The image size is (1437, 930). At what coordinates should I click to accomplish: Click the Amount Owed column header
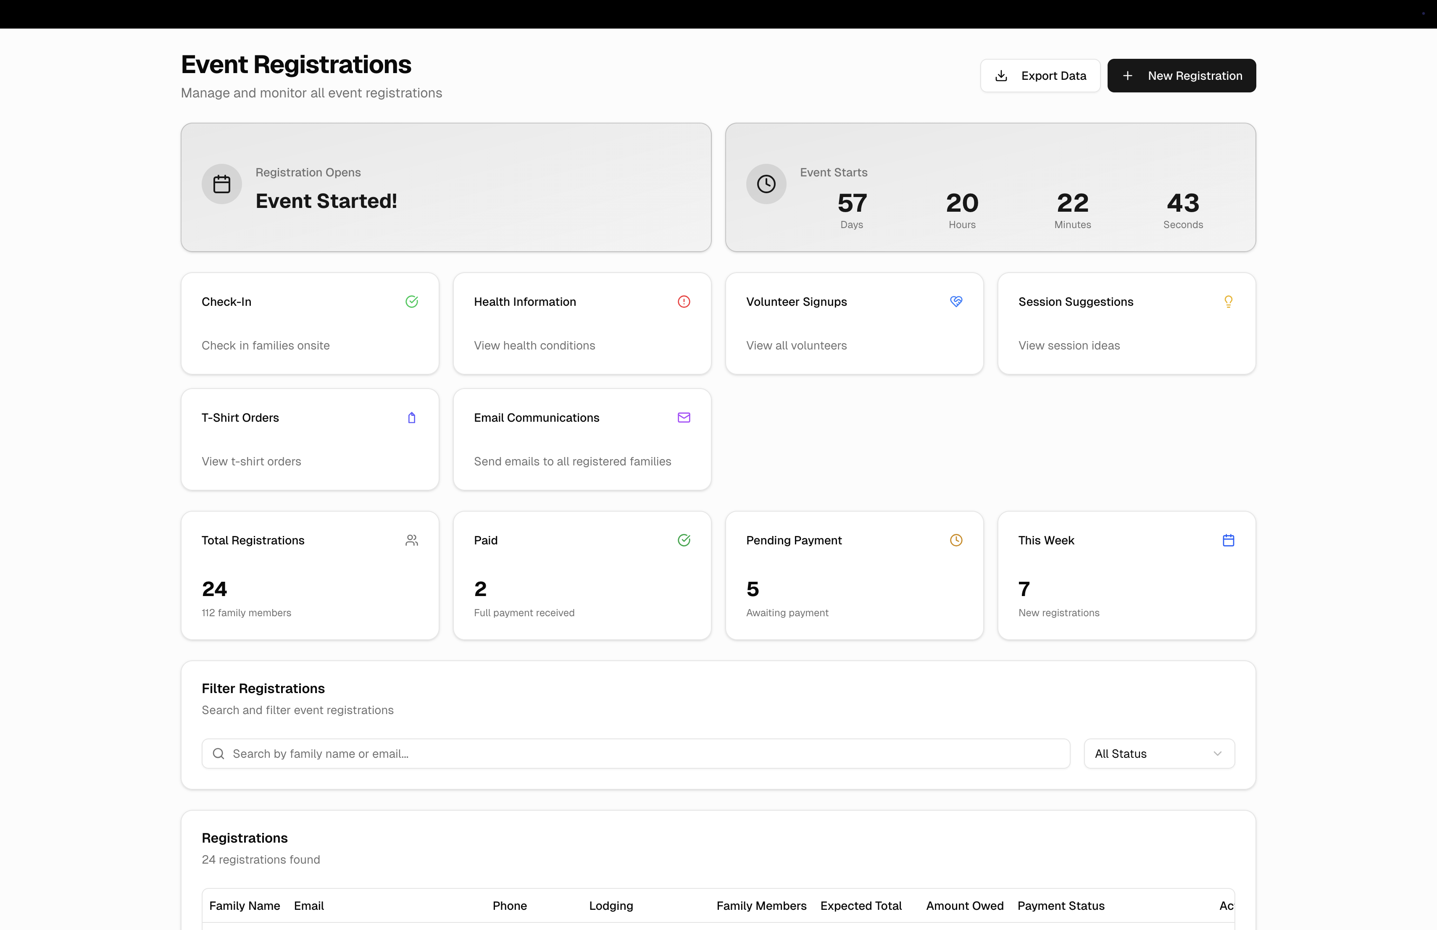coord(965,906)
